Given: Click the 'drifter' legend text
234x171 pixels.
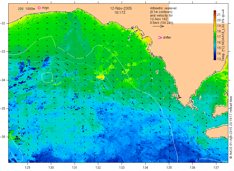Looking at the screenshot, I should [167, 38].
